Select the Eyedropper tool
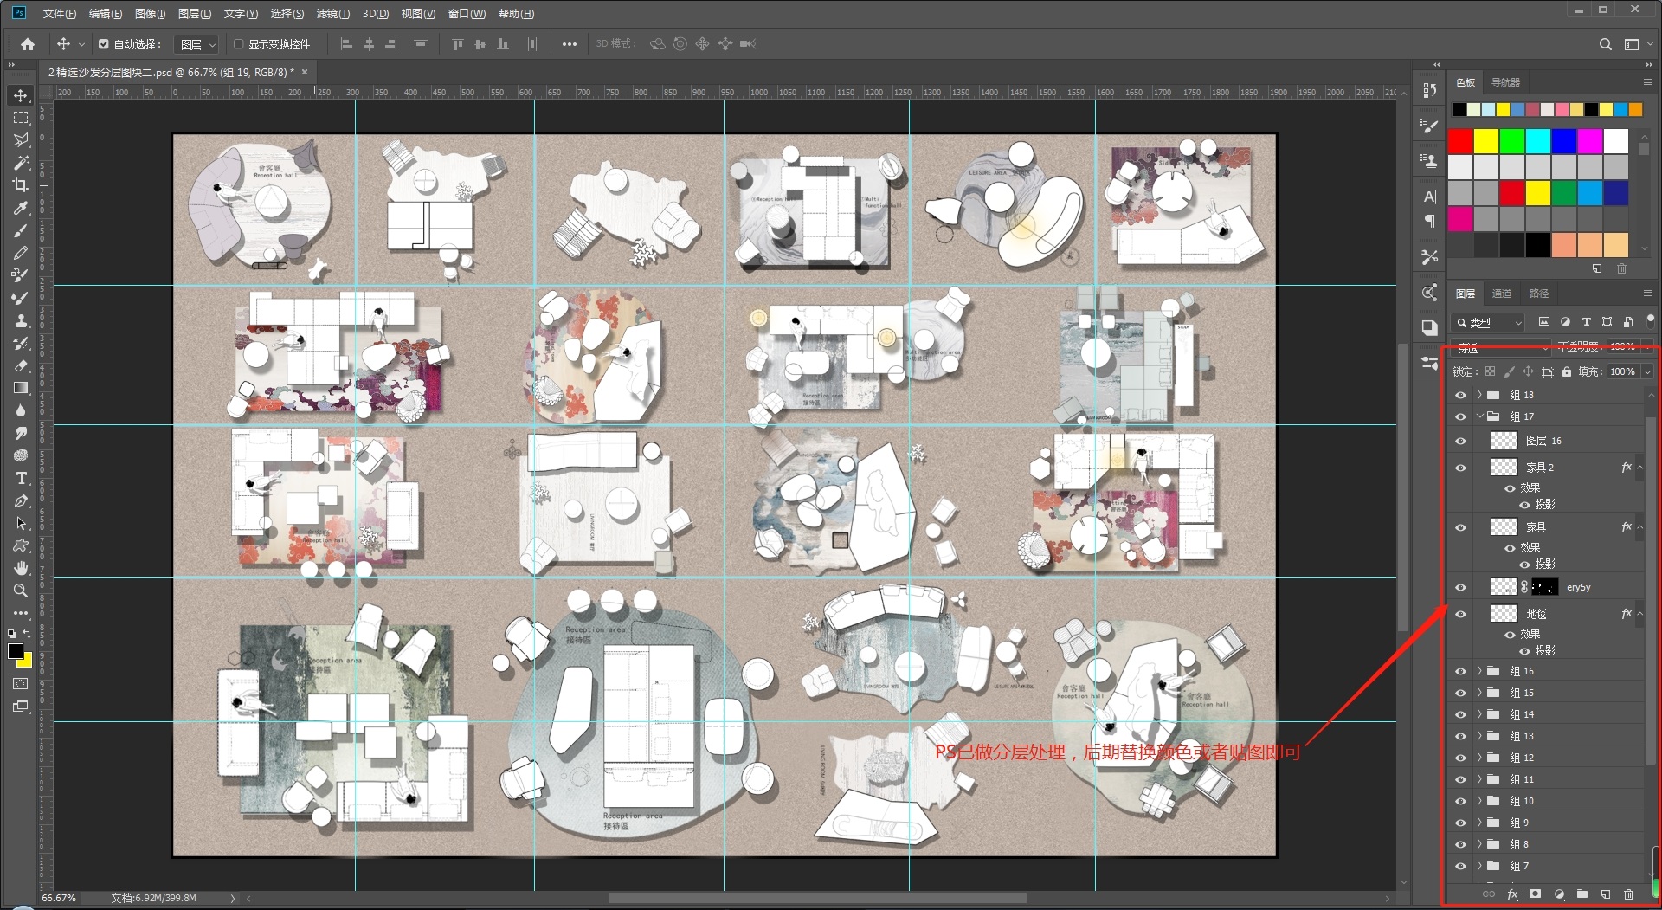This screenshot has width=1662, height=910. [21, 208]
